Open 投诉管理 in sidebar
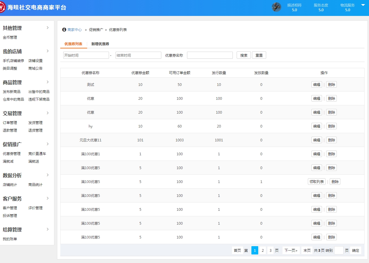This screenshot has width=369, height=263. tap(10, 216)
